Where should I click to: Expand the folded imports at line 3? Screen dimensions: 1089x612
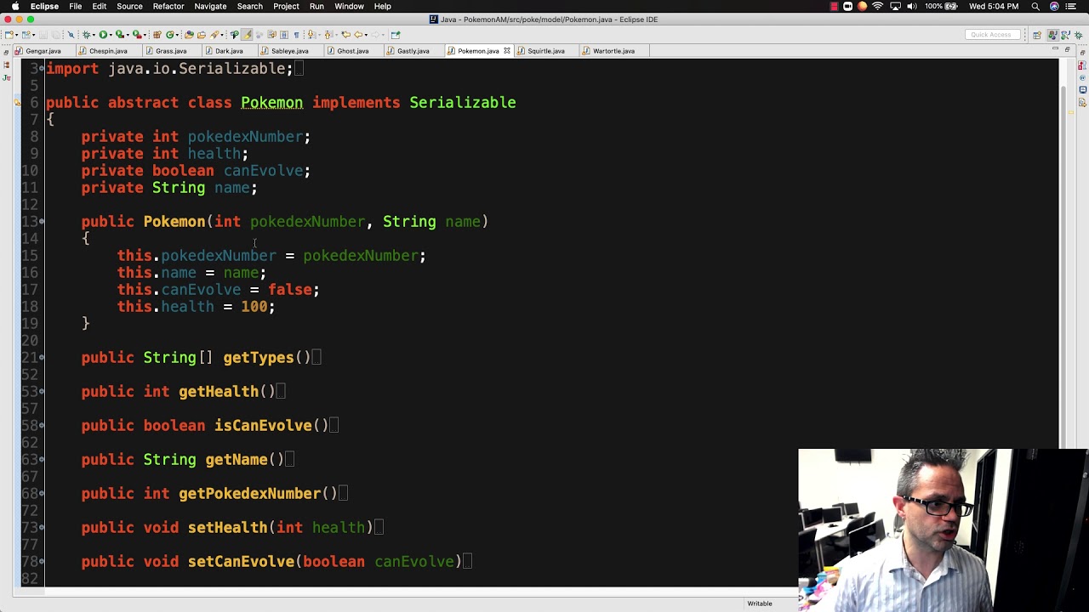[41, 68]
